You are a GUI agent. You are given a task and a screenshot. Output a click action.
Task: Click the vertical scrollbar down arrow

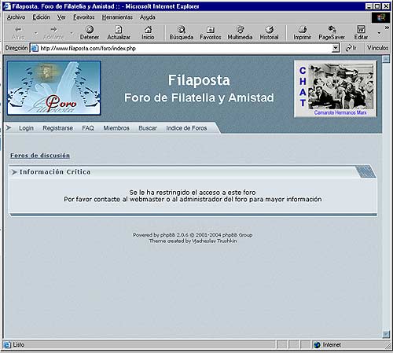(x=386, y=334)
